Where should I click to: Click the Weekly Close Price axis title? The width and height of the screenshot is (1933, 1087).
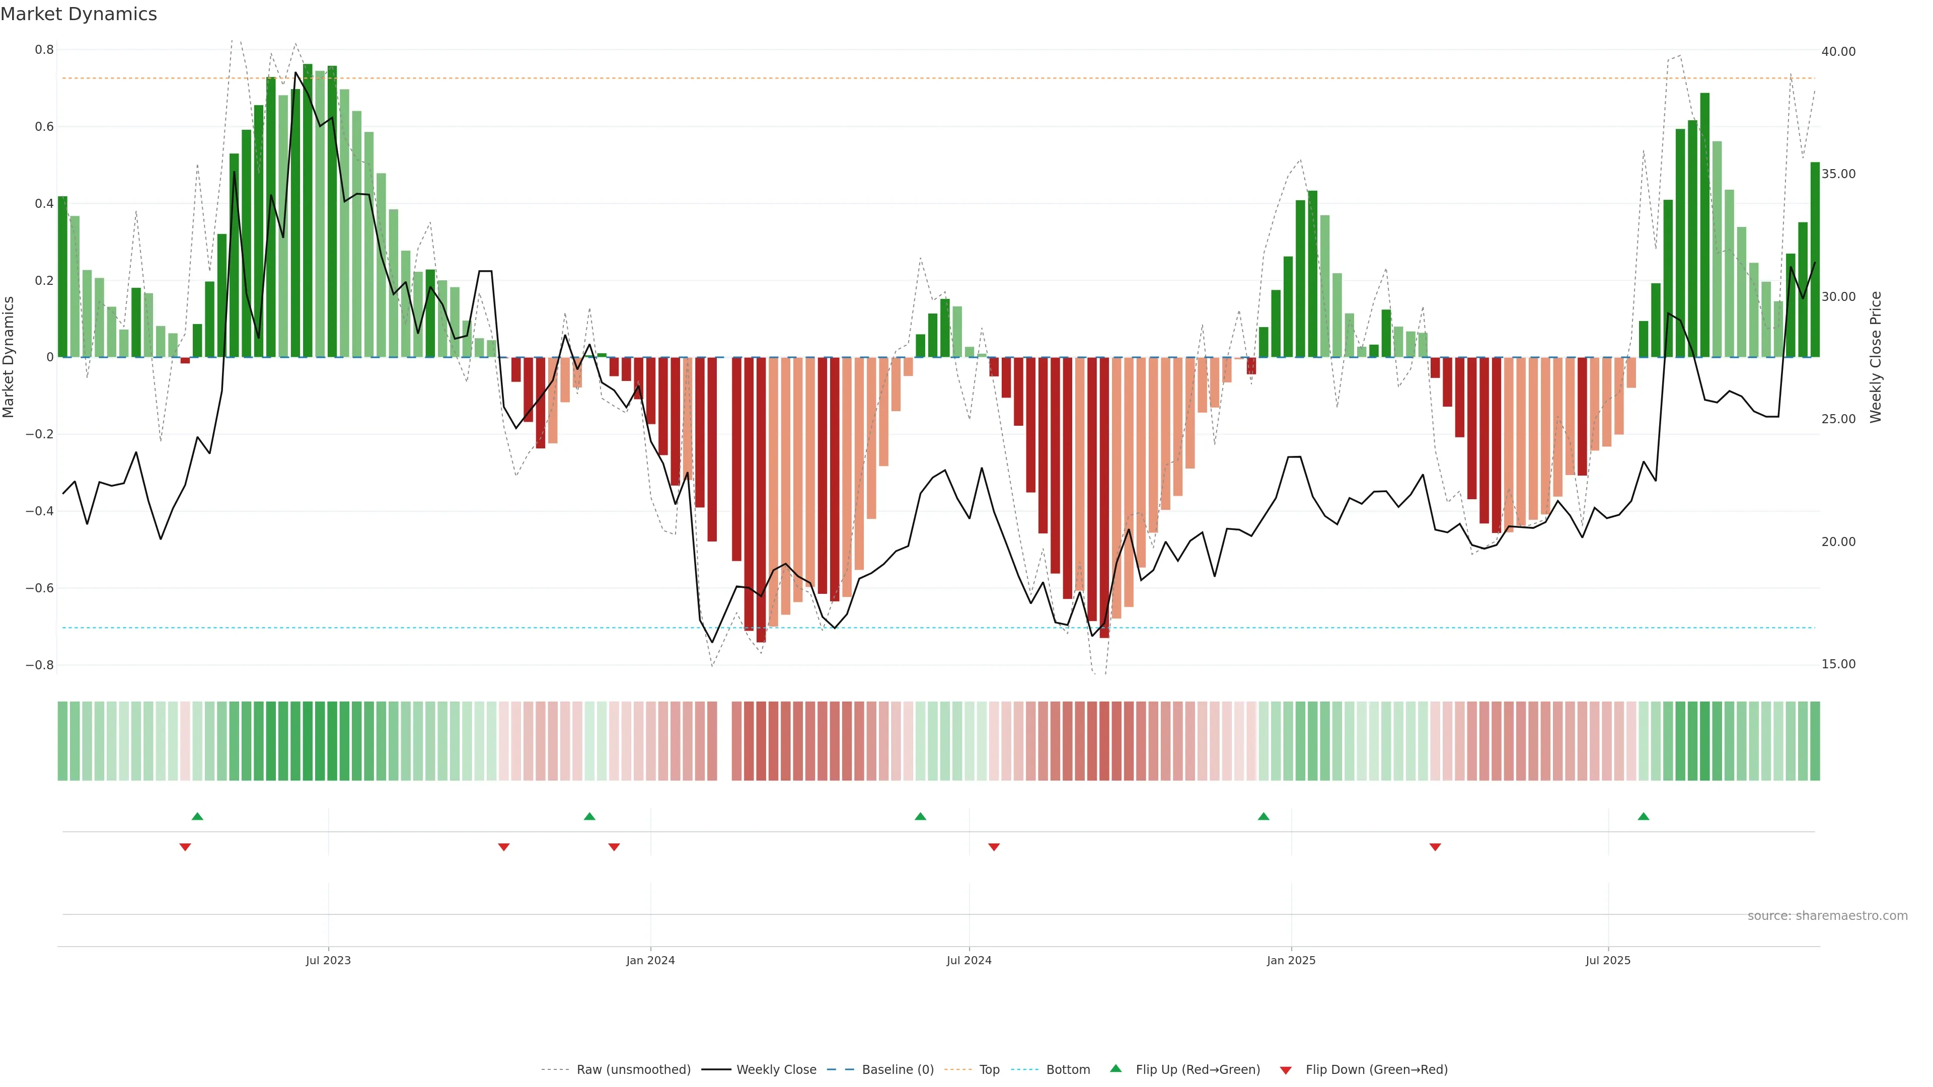coord(1876,357)
